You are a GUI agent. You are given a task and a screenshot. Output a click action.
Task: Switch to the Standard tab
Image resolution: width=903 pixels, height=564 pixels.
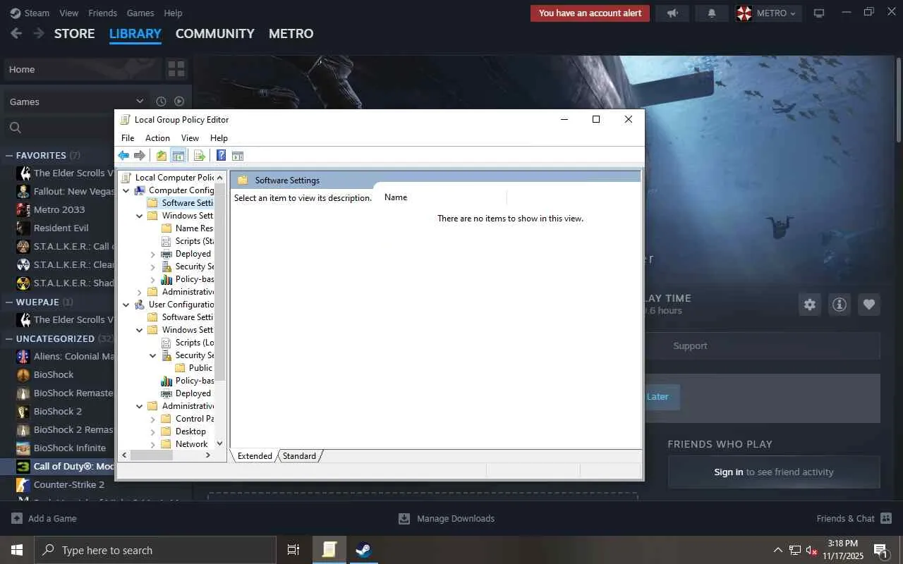pyautogui.click(x=299, y=456)
